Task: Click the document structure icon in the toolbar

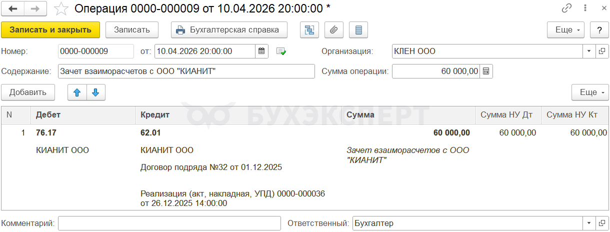Action: [x=309, y=29]
